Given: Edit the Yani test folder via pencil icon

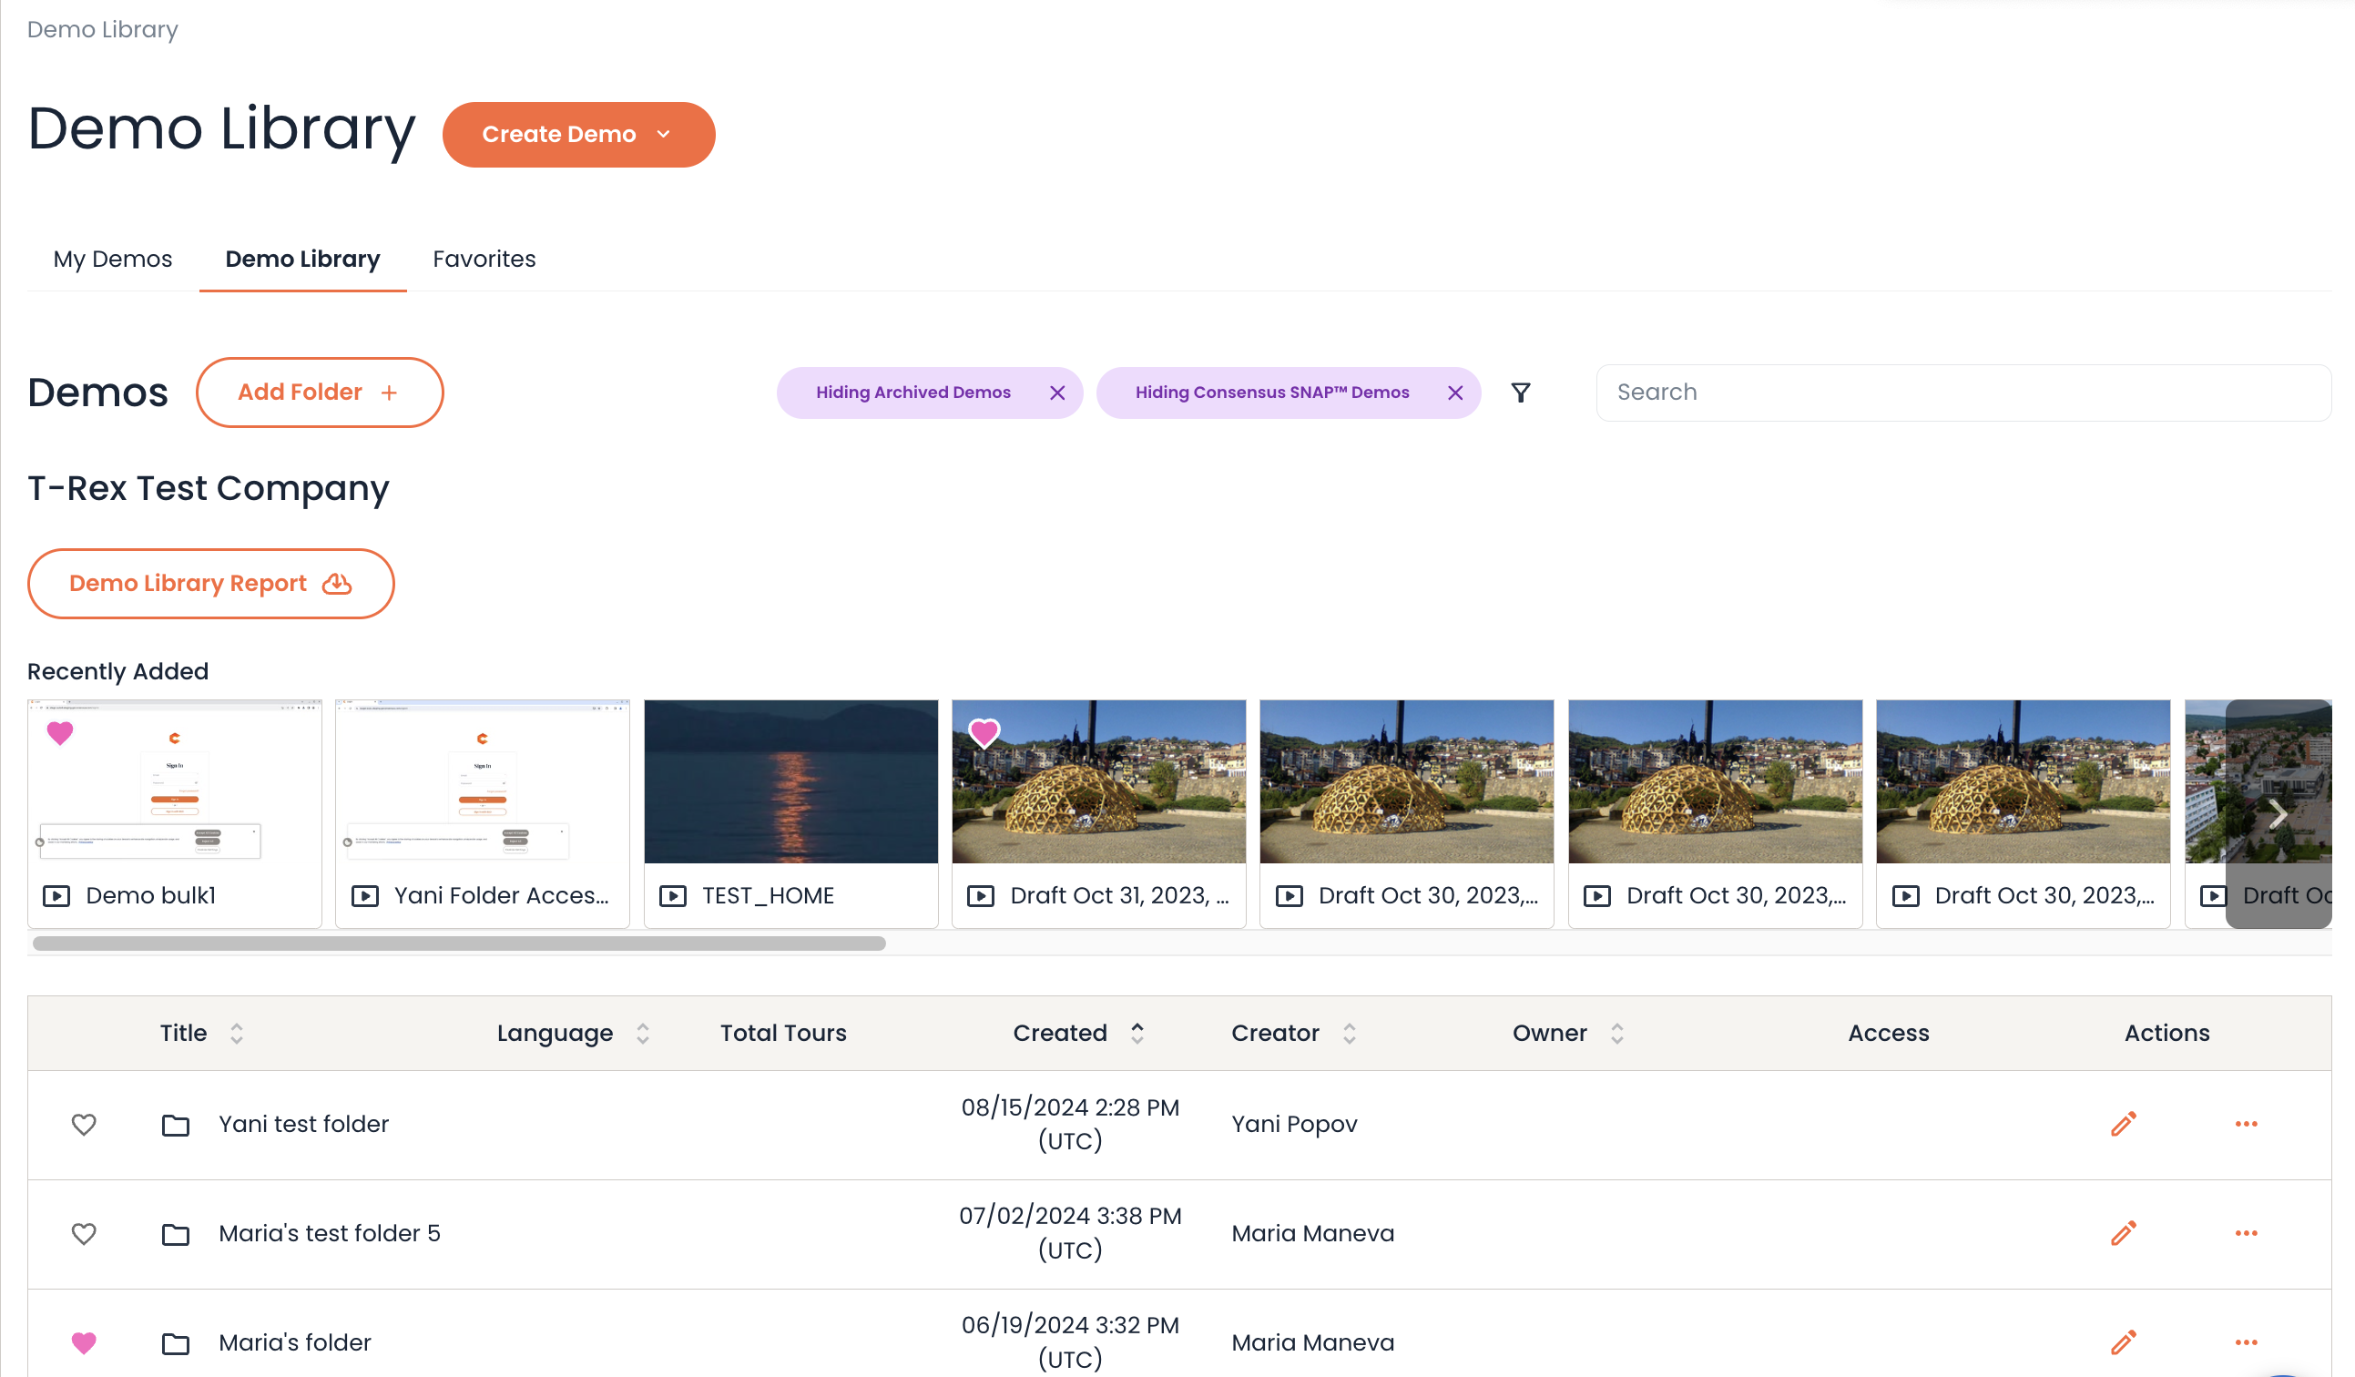Looking at the screenshot, I should (2124, 1124).
